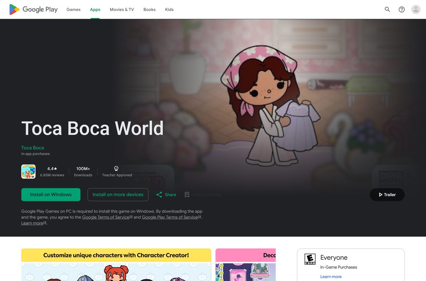Open the pink Deco screenshot thumbnail
Image resolution: width=426 pixels, height=281 pixels.
(246, 265)
